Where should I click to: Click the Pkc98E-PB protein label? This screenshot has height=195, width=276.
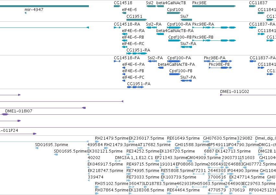pyautogui.click(x=219, y=64)
